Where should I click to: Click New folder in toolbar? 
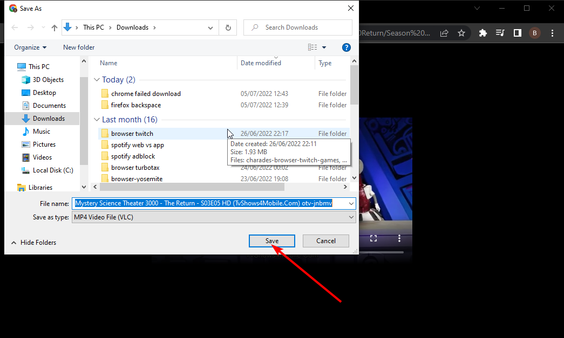(x=79, y=47)
